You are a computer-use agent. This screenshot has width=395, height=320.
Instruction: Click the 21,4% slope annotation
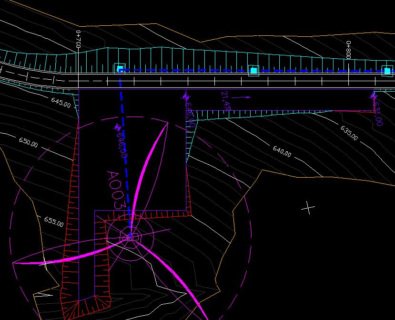point(226,101)
